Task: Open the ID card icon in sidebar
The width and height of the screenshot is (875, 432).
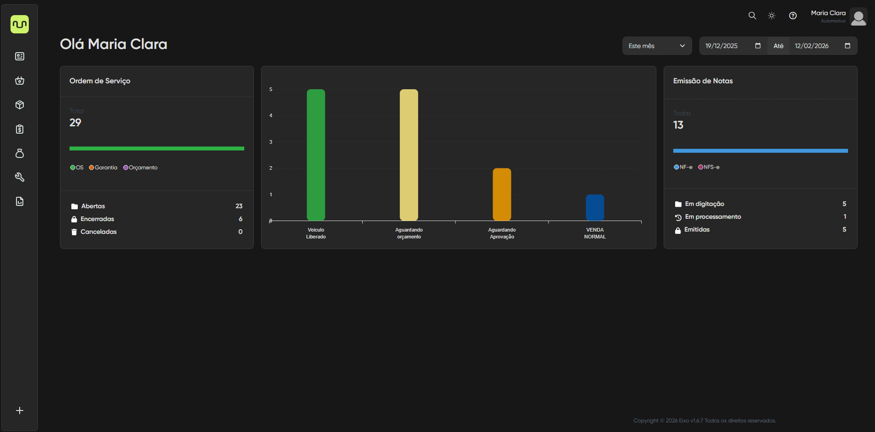Action: (20, 56)
